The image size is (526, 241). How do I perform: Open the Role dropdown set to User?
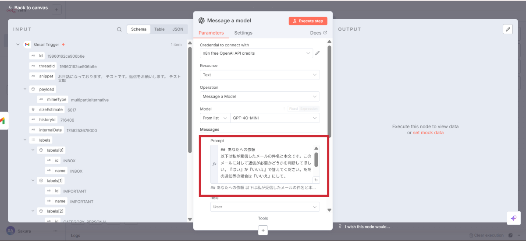265,207
